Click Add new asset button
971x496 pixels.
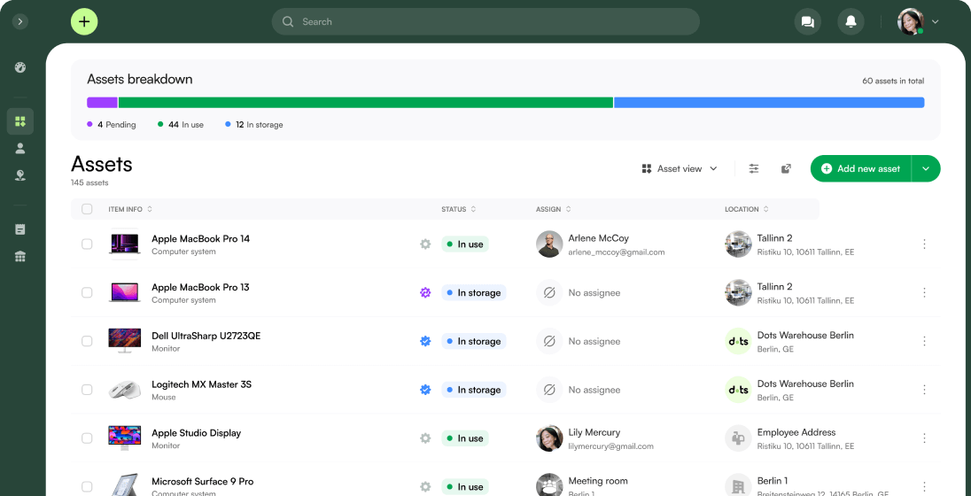click(x=861, y=168)
